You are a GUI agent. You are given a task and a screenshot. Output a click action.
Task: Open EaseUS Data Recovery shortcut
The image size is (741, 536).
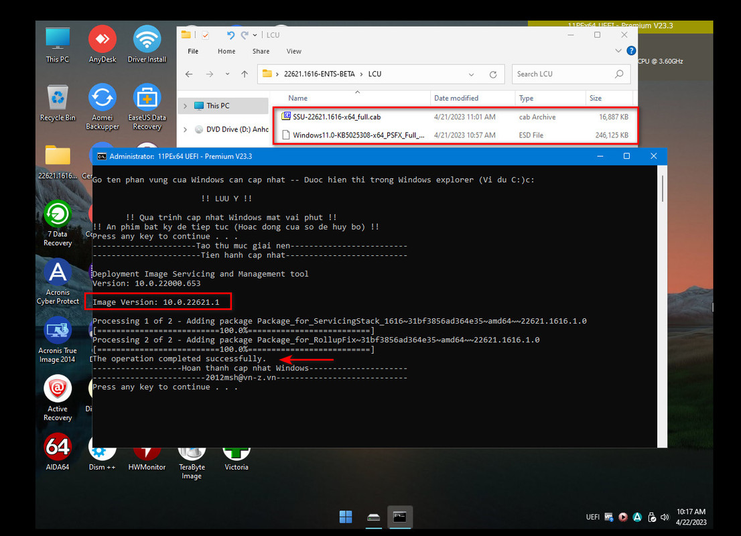(147, 107)
